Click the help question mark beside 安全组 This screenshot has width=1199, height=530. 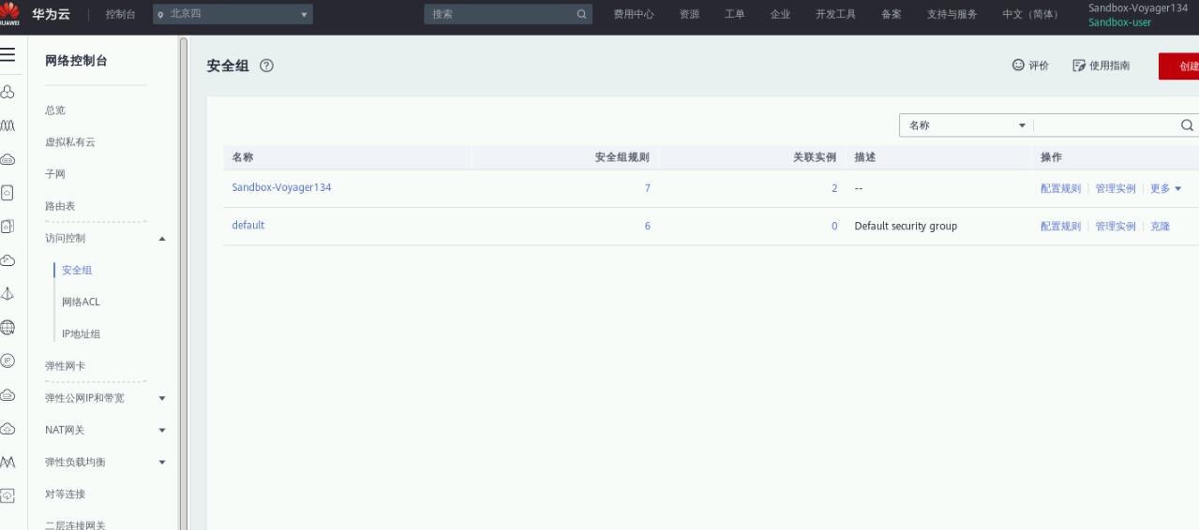click(x=266, y=66)
